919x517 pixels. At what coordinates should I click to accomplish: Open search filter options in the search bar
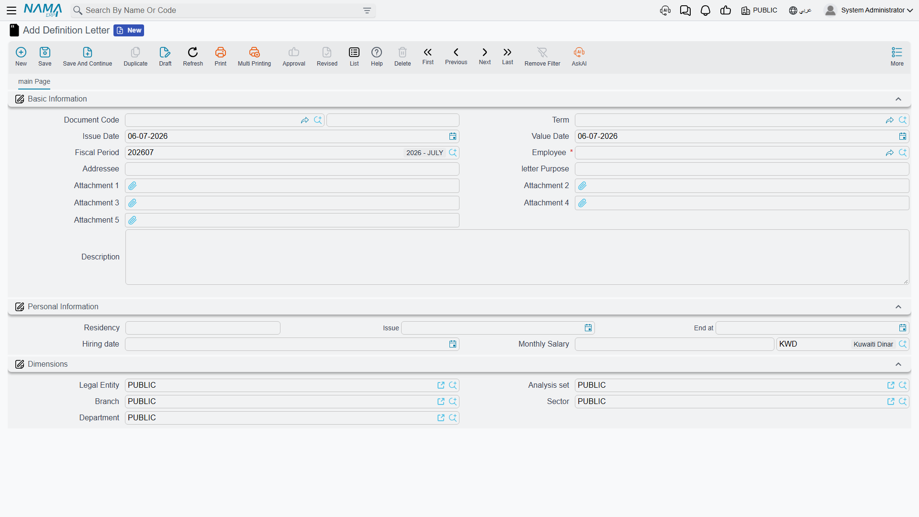[x=367, y=11]
